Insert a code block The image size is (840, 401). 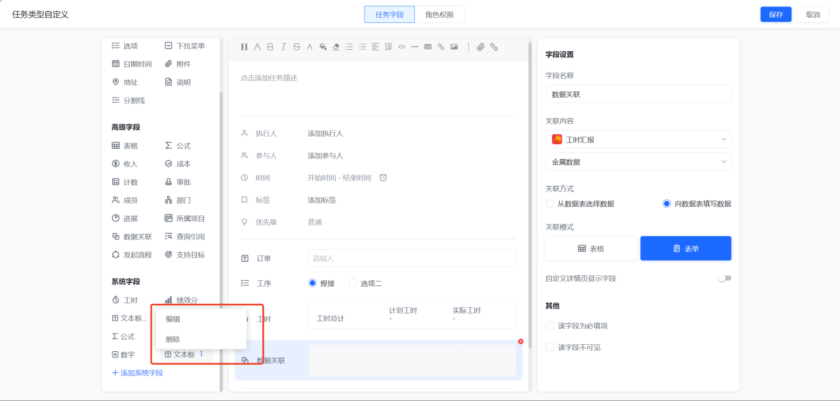click(x=401, y=47)
